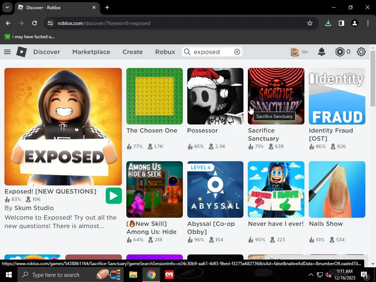Open the Identity Fraud [OST] title
Image resolution: width=376 pixels, height=282 pixels.
pyautogui.click(x=331, y=134)
